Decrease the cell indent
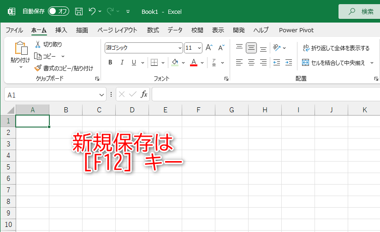This screenshot has width=380, height=232. 277,63
